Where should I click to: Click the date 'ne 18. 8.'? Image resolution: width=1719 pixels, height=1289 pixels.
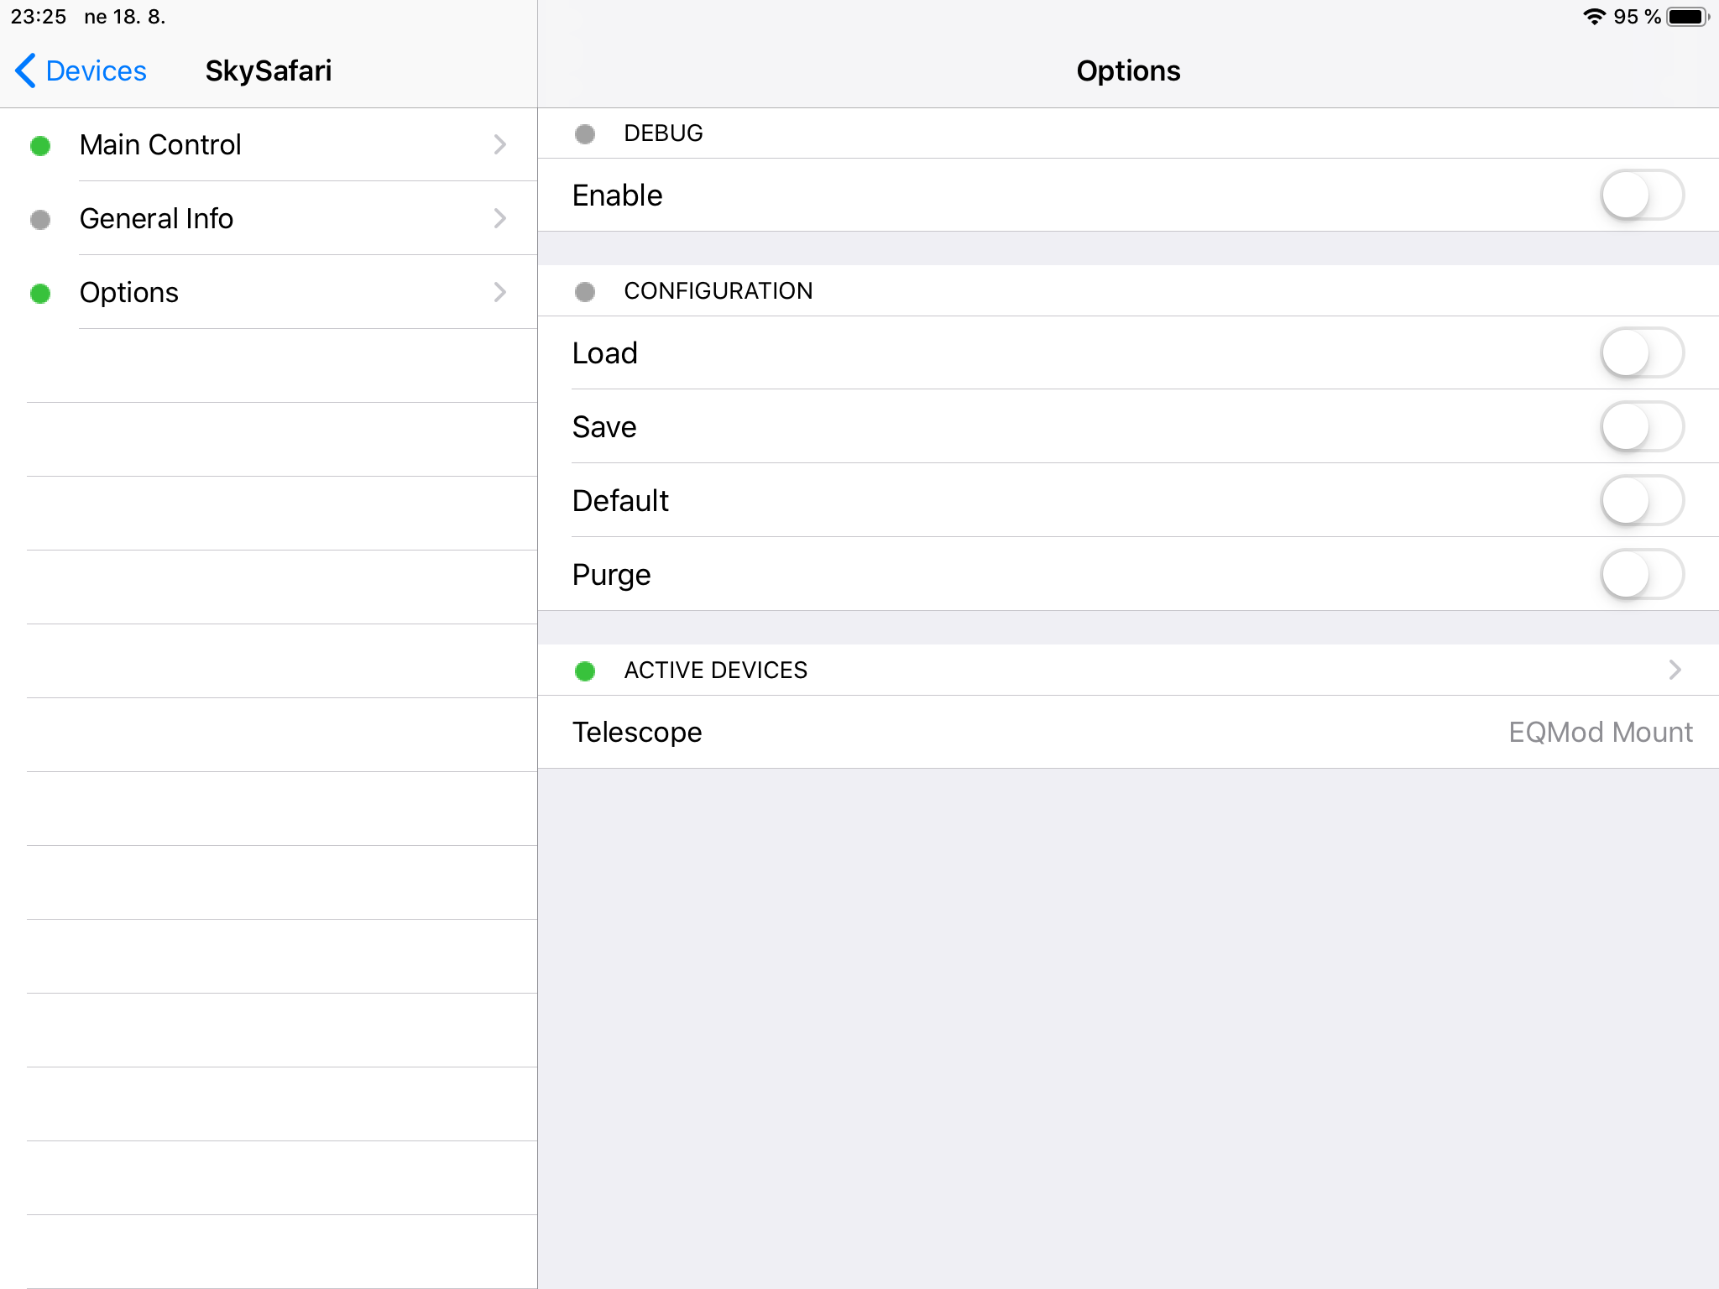coord(124,17)
